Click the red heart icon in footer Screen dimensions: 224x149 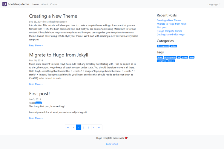pos(126,138)
